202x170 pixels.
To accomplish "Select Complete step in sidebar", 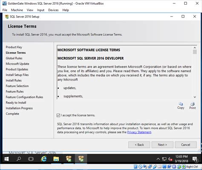I will [x=12, y=114].
